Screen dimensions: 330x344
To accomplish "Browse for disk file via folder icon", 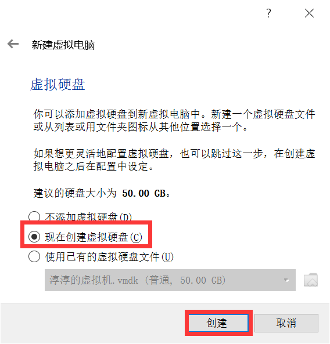I will coord(311,280).
